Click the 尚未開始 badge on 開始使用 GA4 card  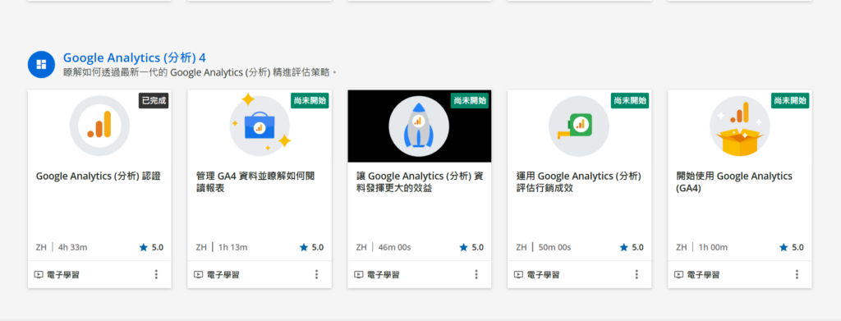[790, 100]
